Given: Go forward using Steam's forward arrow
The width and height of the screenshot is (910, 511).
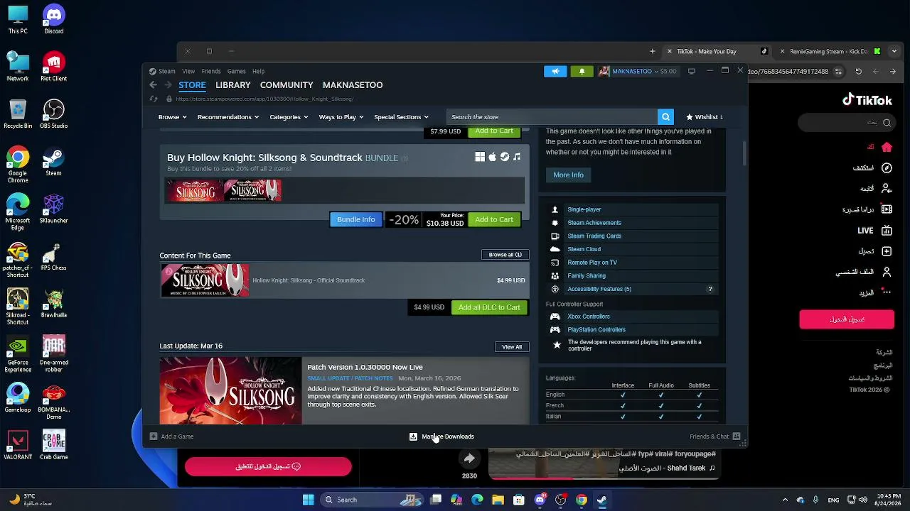Looking at the screenshot, I should click(x=168, y=85).
